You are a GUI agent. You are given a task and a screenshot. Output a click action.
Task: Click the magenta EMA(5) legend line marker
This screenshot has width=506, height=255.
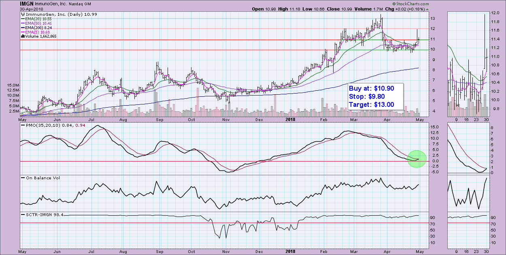[23, 32]
